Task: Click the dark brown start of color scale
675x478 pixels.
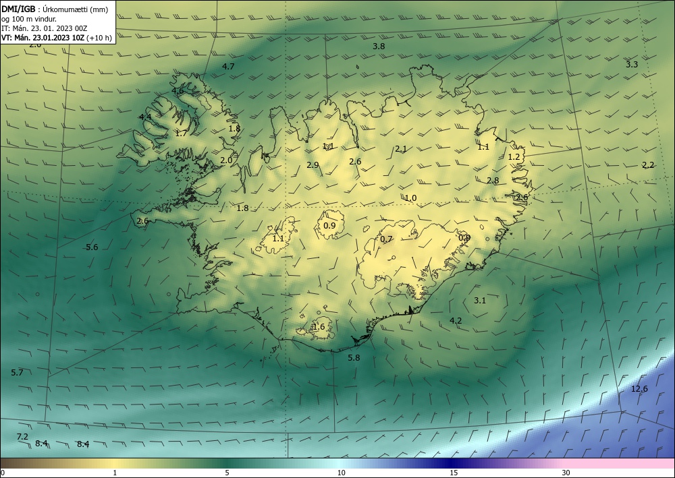Action: [x=9, y=463]
